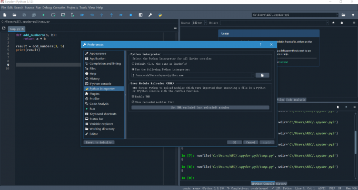Click Set UMR excluded modules button
358x190 pixels.
click(x=200, y=107)
